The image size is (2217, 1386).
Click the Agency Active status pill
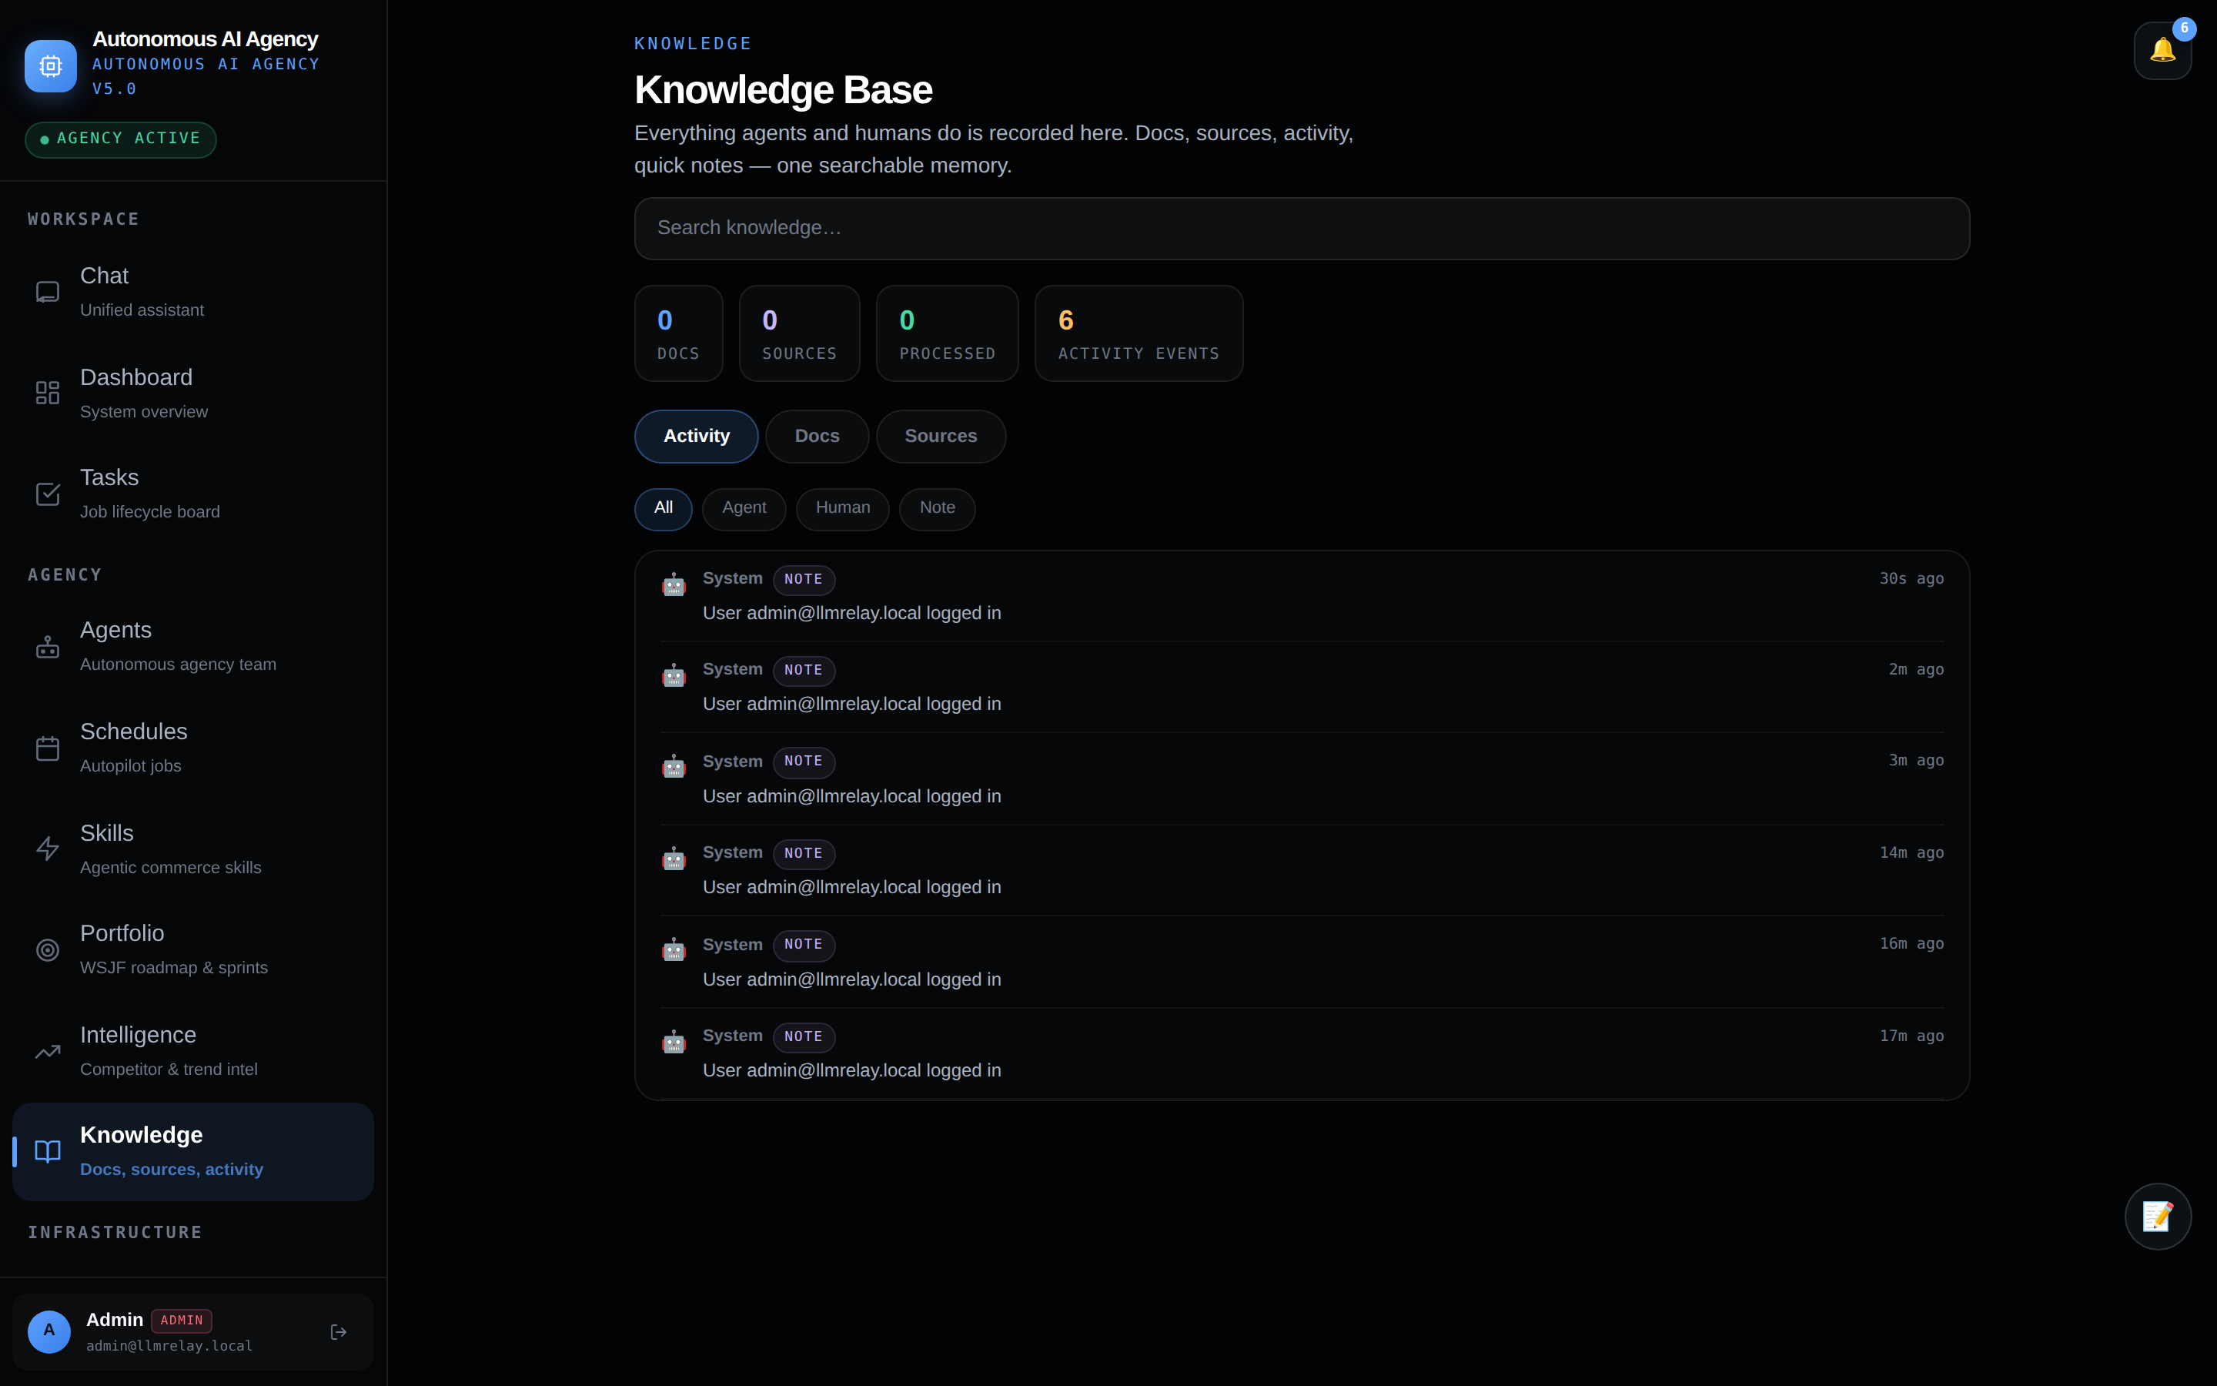[121, 139]
